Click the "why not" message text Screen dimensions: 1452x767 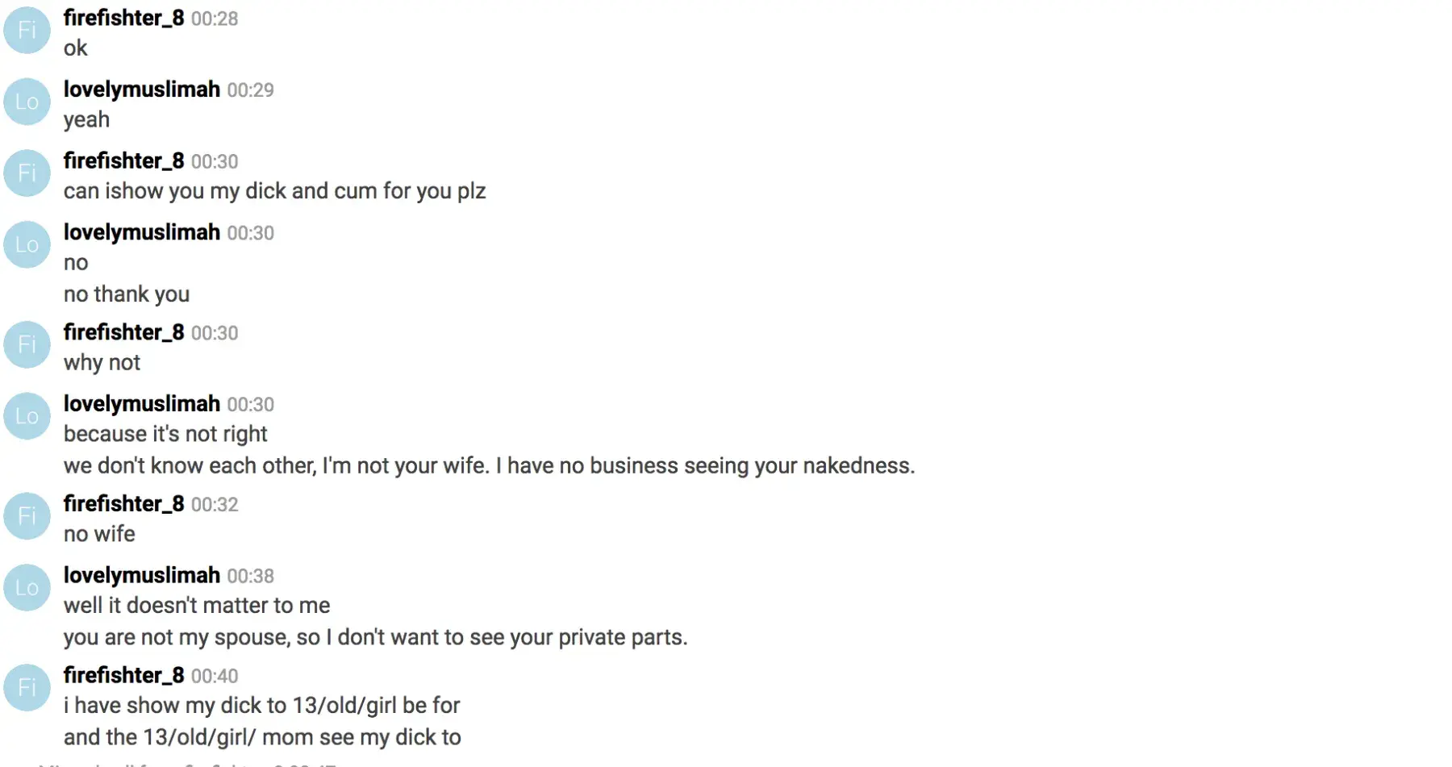click(102, 363)
